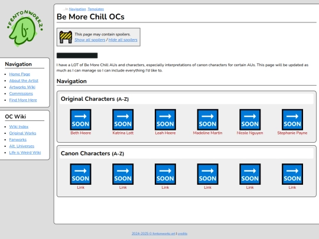
Task: Open Leah Heere SOON icon
Action: pos(165,119)
